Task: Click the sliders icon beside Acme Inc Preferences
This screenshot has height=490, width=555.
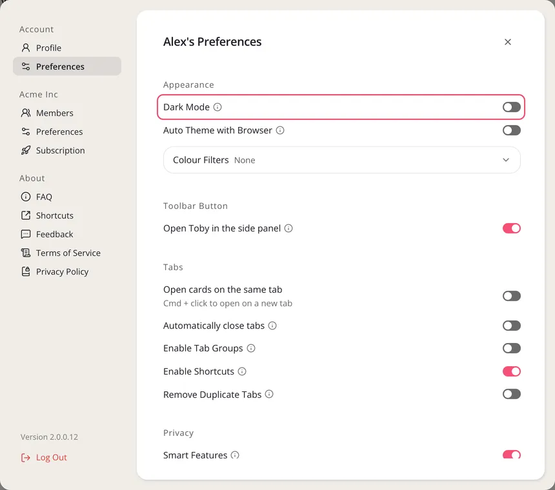Action: coord(25,132)
